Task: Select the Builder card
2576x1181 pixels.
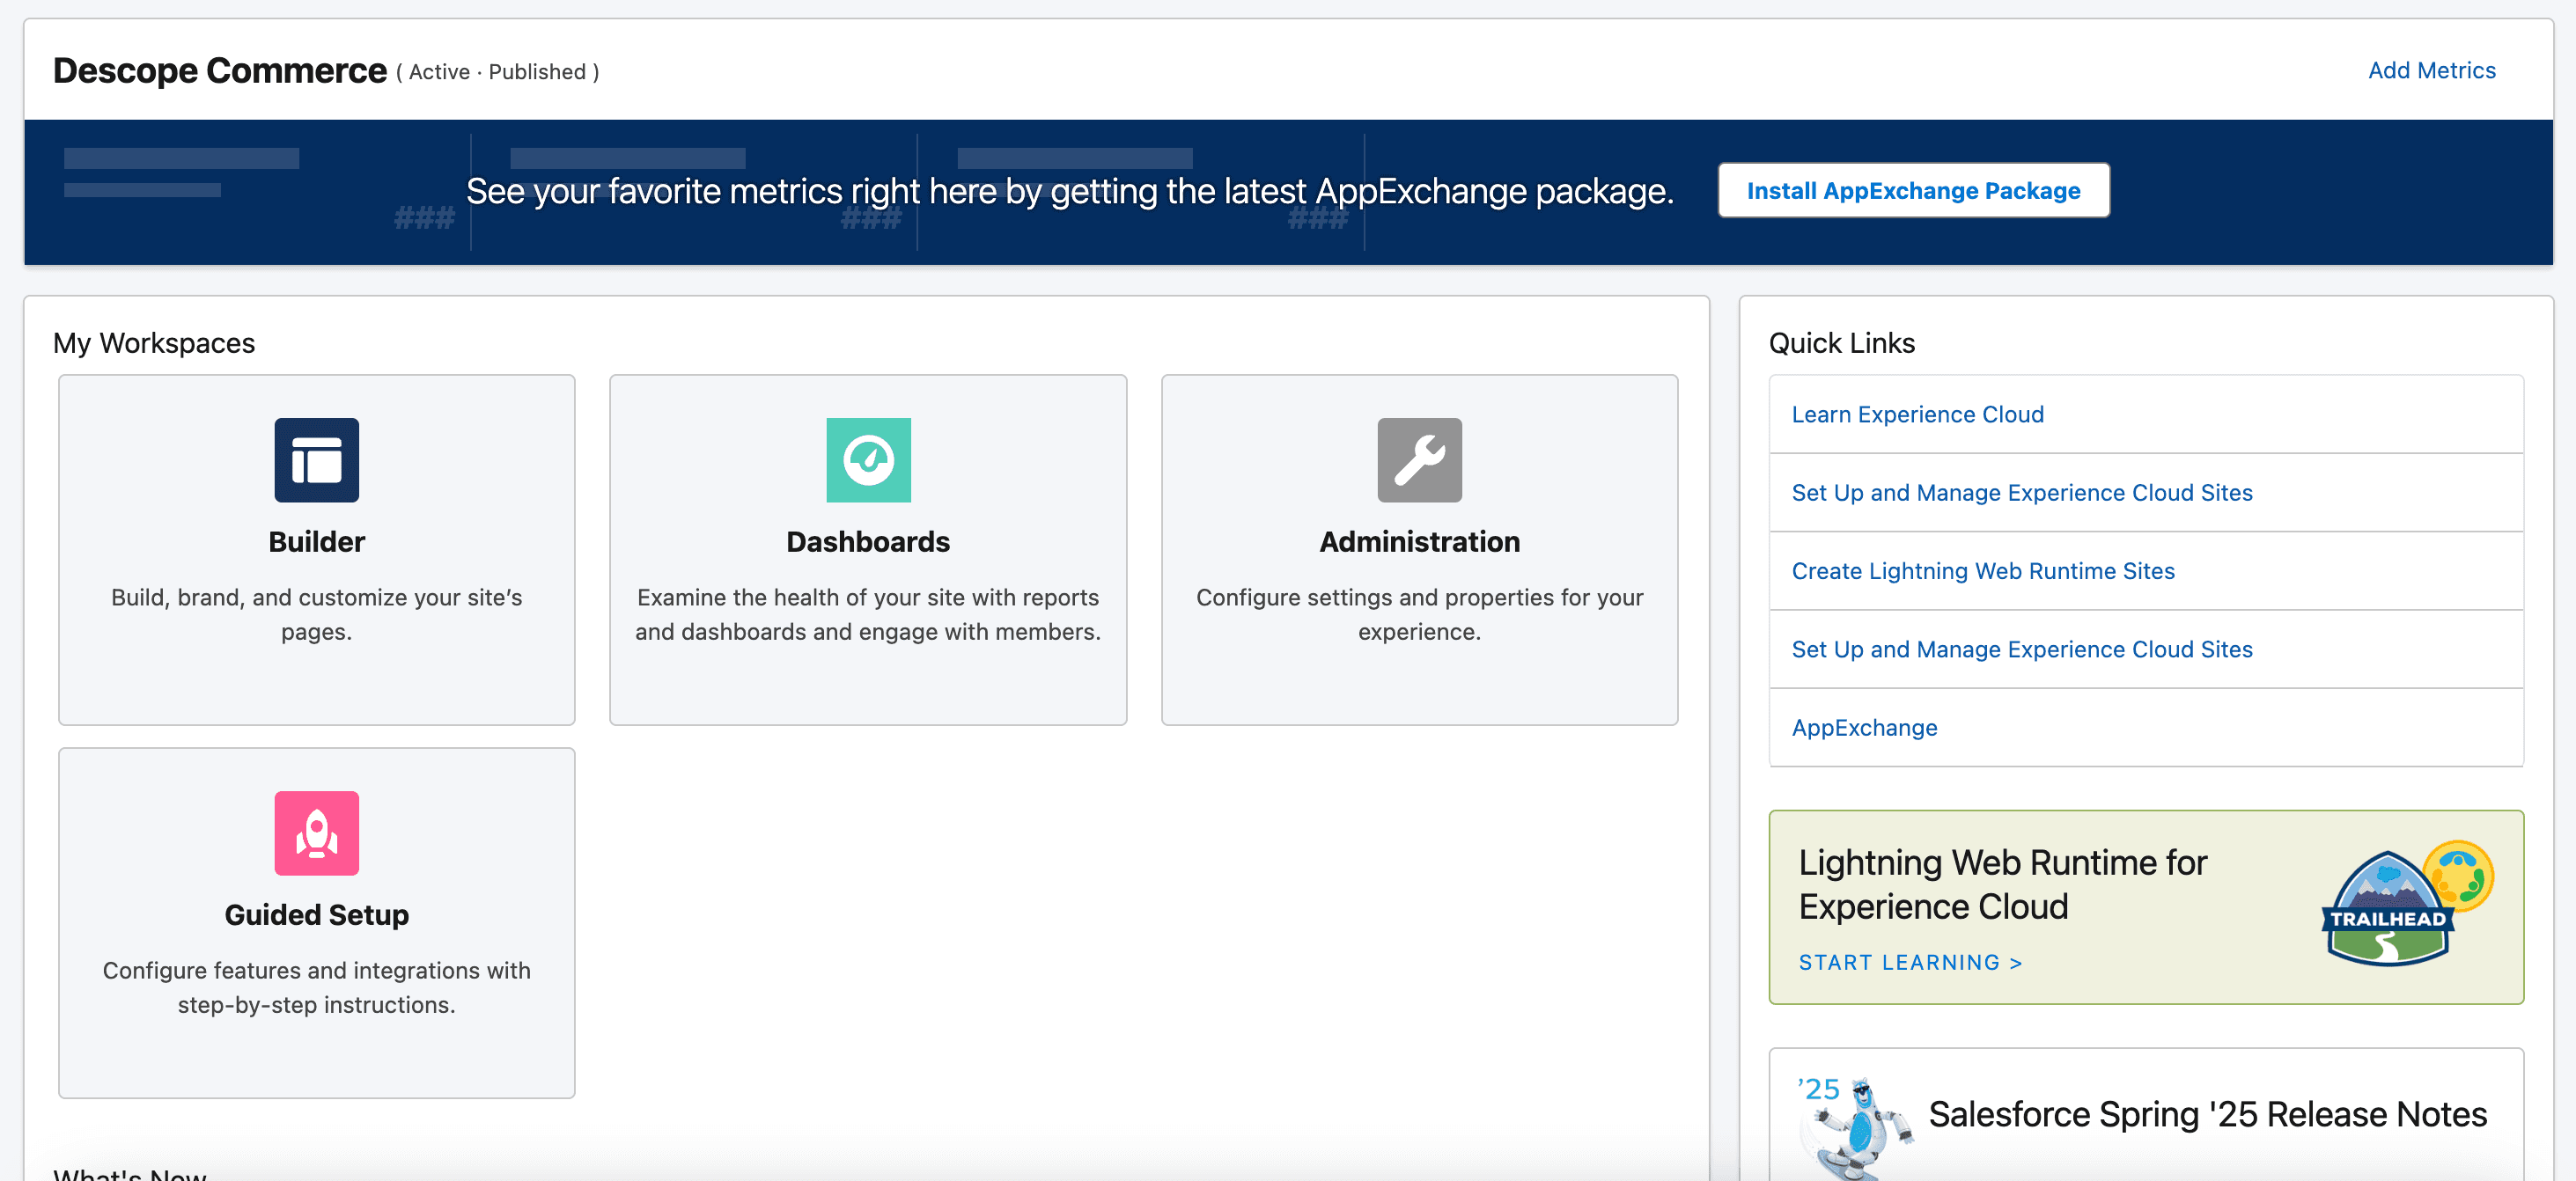Action: pos(316,550)
